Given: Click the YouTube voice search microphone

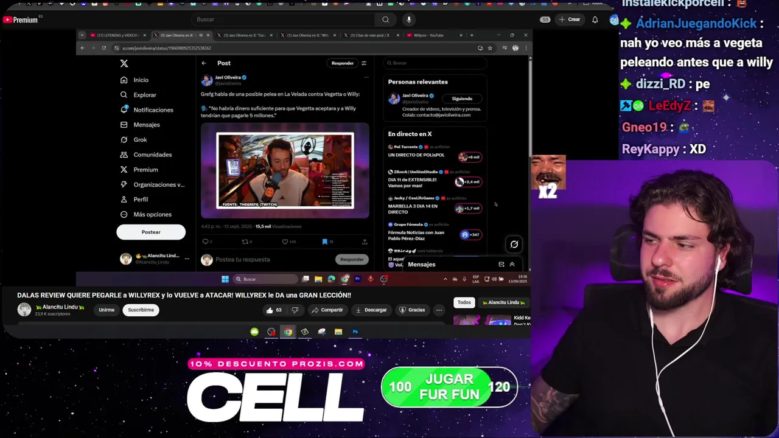Looking at the screenshot, I should click(409, 19).
